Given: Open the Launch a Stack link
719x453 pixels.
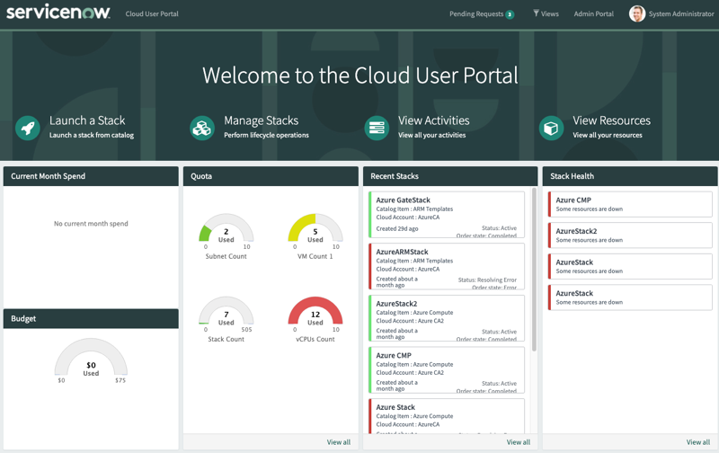Looking at the screenshot, I should coord(87,120).
